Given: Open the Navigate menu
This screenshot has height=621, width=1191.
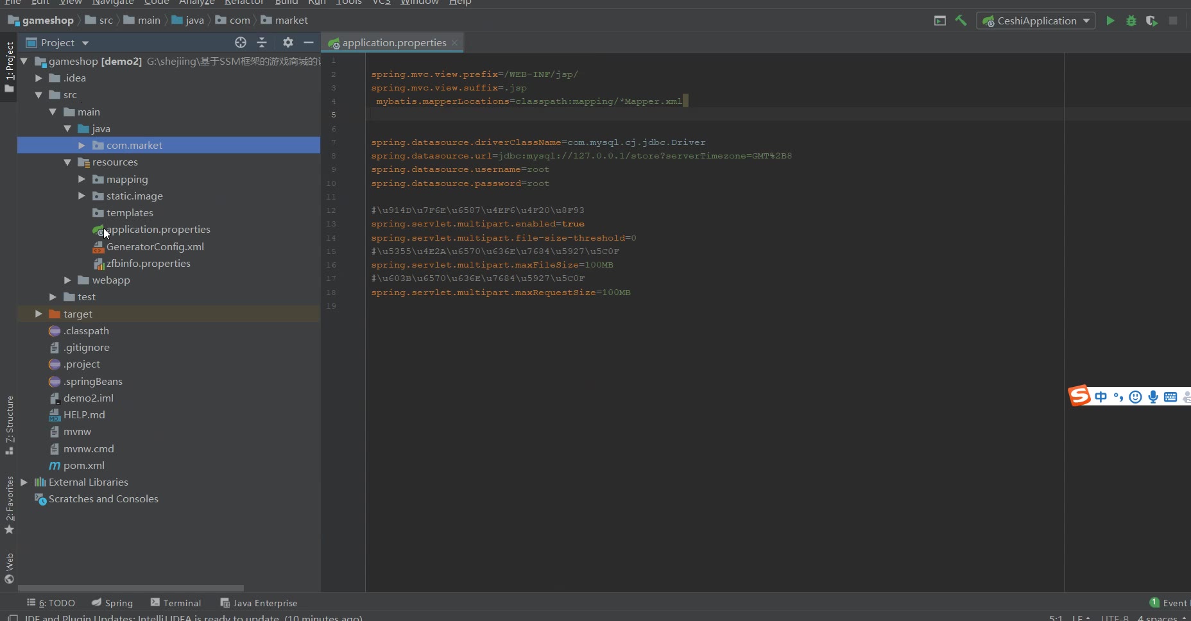Looking at the screenshot, I should click(113, 2).
